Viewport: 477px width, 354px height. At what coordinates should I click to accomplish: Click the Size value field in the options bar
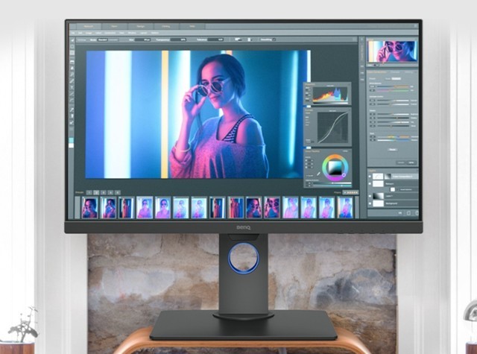(x=142, y=39)
